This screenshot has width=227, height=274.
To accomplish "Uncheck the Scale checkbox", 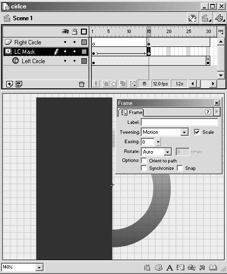I will click(x=197, y=132).
